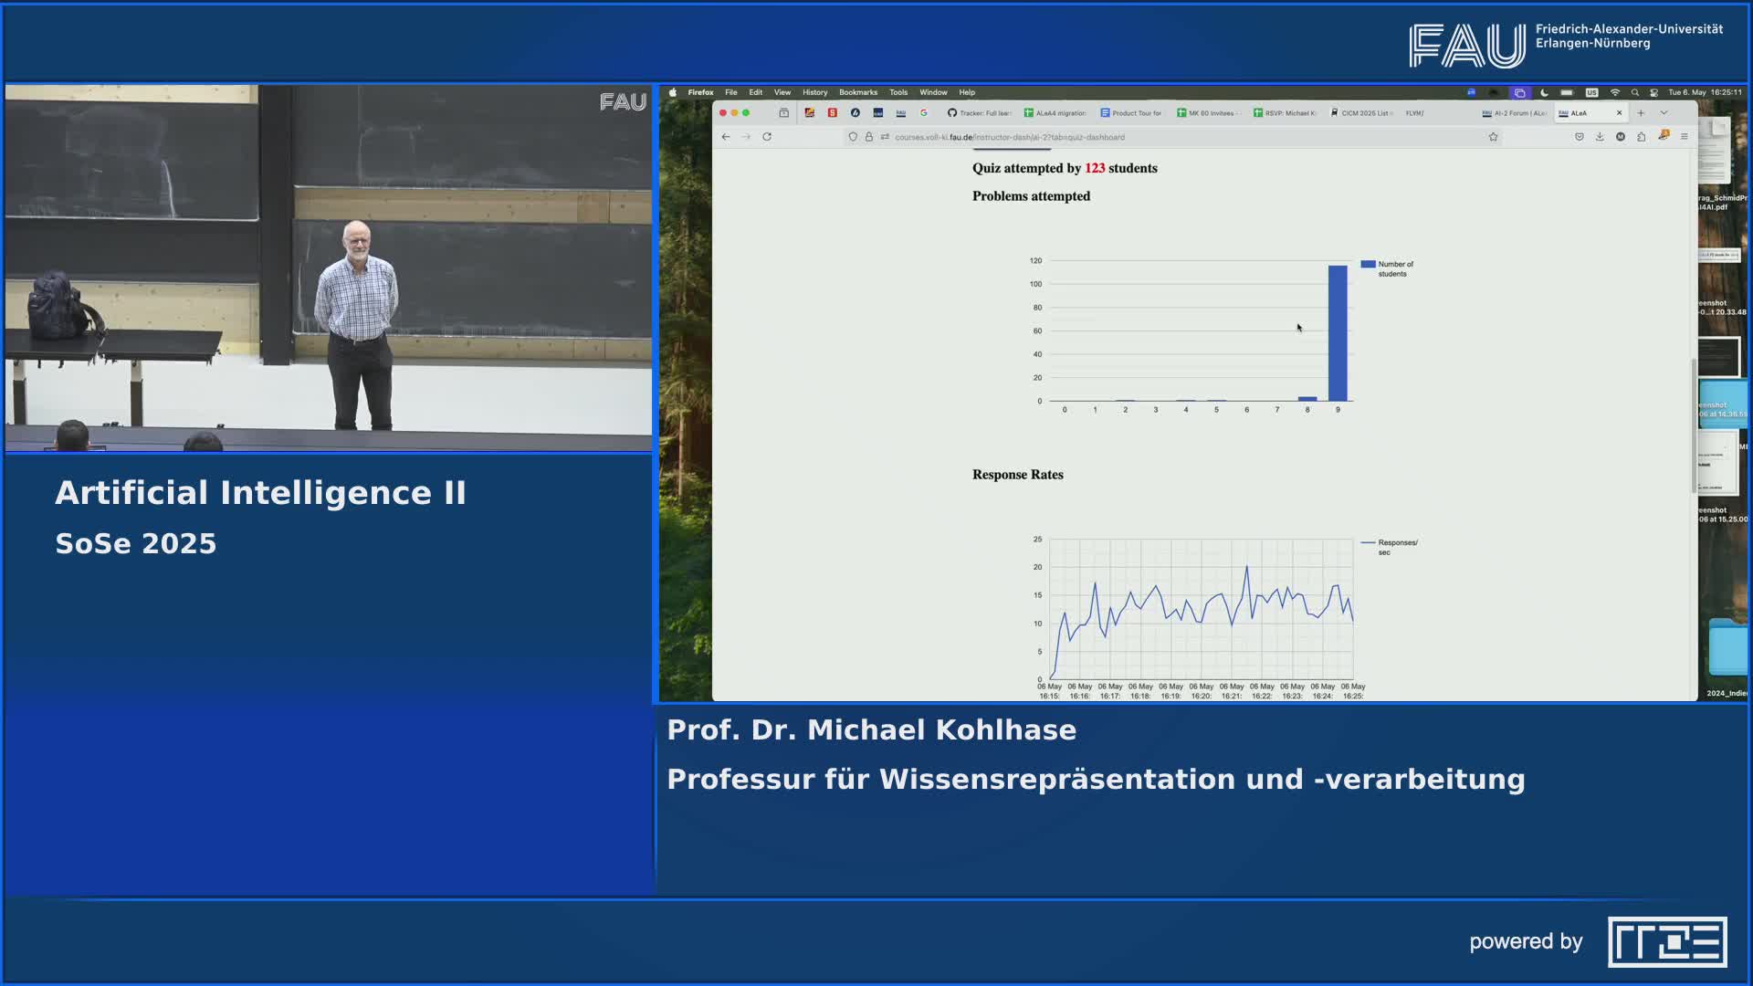The height and width of the screenshot is (986, 1753).
Task: Close the active ALeA tab
Action: coord(1620,113)
